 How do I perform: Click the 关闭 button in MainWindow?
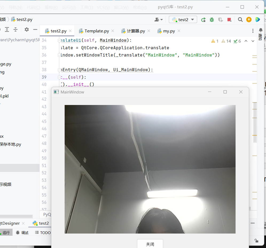[x=150, y=244]
